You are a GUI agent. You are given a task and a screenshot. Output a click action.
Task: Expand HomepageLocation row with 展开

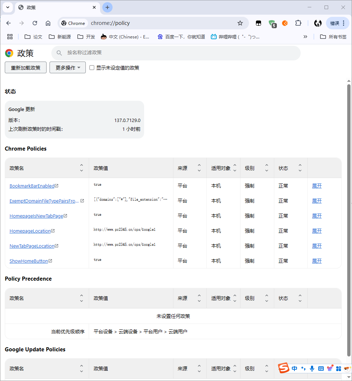317,231
